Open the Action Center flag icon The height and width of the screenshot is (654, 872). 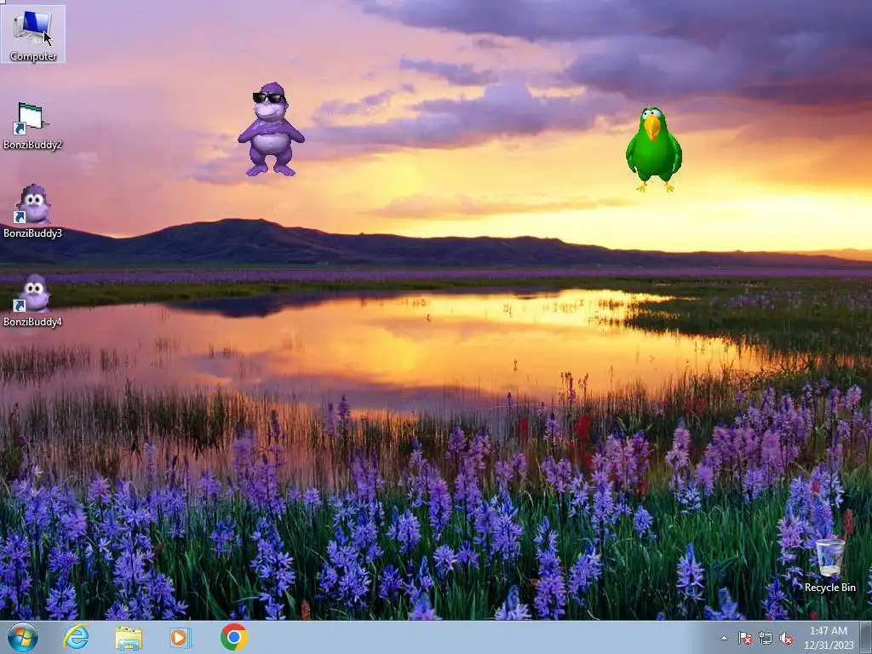(x=744, y=638)
